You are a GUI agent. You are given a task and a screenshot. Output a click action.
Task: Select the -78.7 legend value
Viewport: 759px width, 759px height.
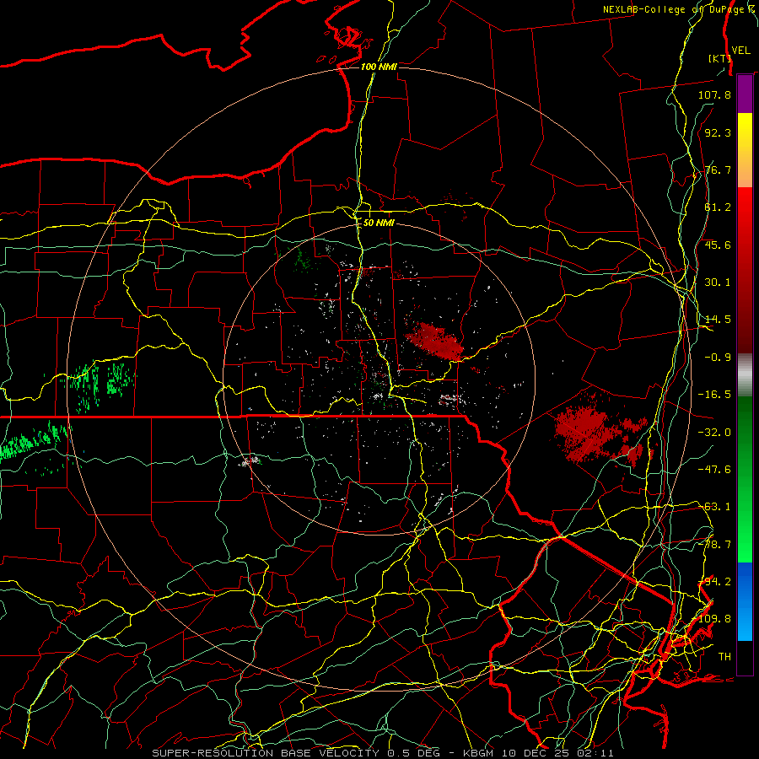[x=714, y=545]
